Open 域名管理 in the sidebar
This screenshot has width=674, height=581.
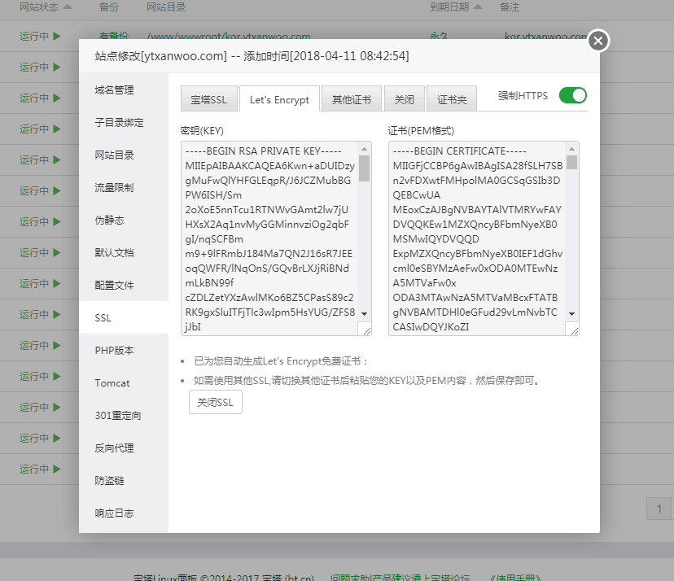coord(114,90)
